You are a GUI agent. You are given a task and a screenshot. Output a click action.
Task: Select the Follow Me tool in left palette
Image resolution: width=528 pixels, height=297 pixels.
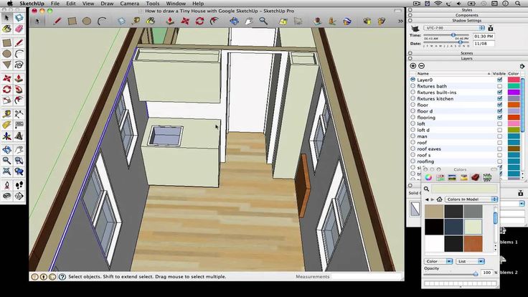pos(19,90)
